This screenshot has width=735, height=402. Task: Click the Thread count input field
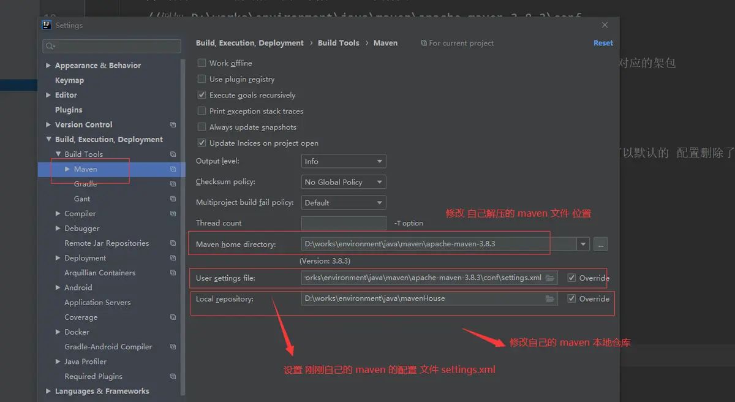(344, 223)
